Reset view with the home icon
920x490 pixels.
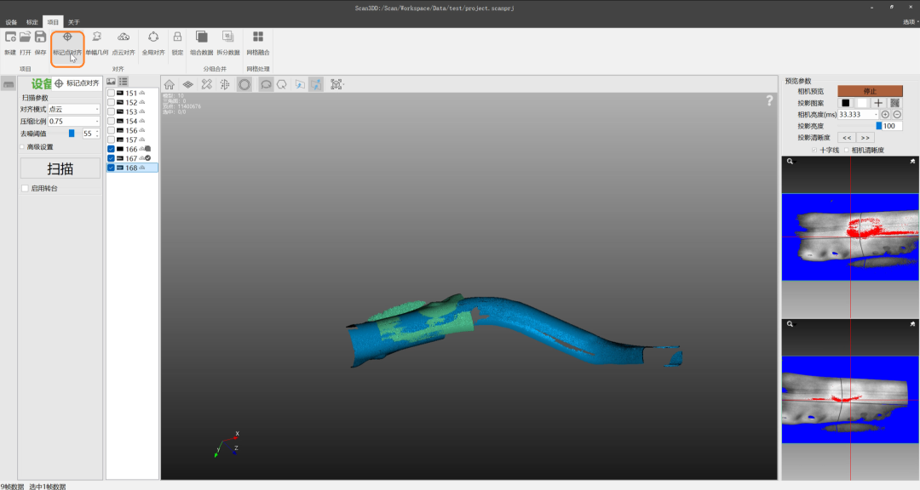tap(169, 84)
